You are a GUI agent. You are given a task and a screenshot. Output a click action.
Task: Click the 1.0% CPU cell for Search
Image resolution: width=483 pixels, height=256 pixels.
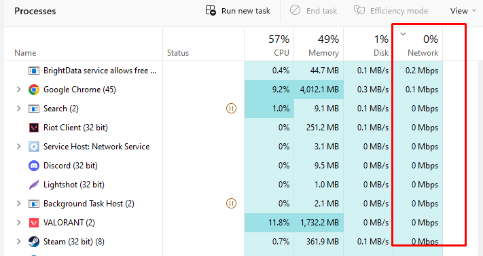[269, 109]
